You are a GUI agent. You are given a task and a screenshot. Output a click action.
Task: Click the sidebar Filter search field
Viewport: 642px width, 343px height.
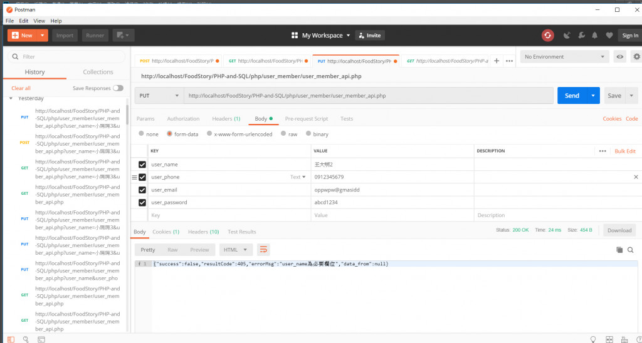[66, 57]
